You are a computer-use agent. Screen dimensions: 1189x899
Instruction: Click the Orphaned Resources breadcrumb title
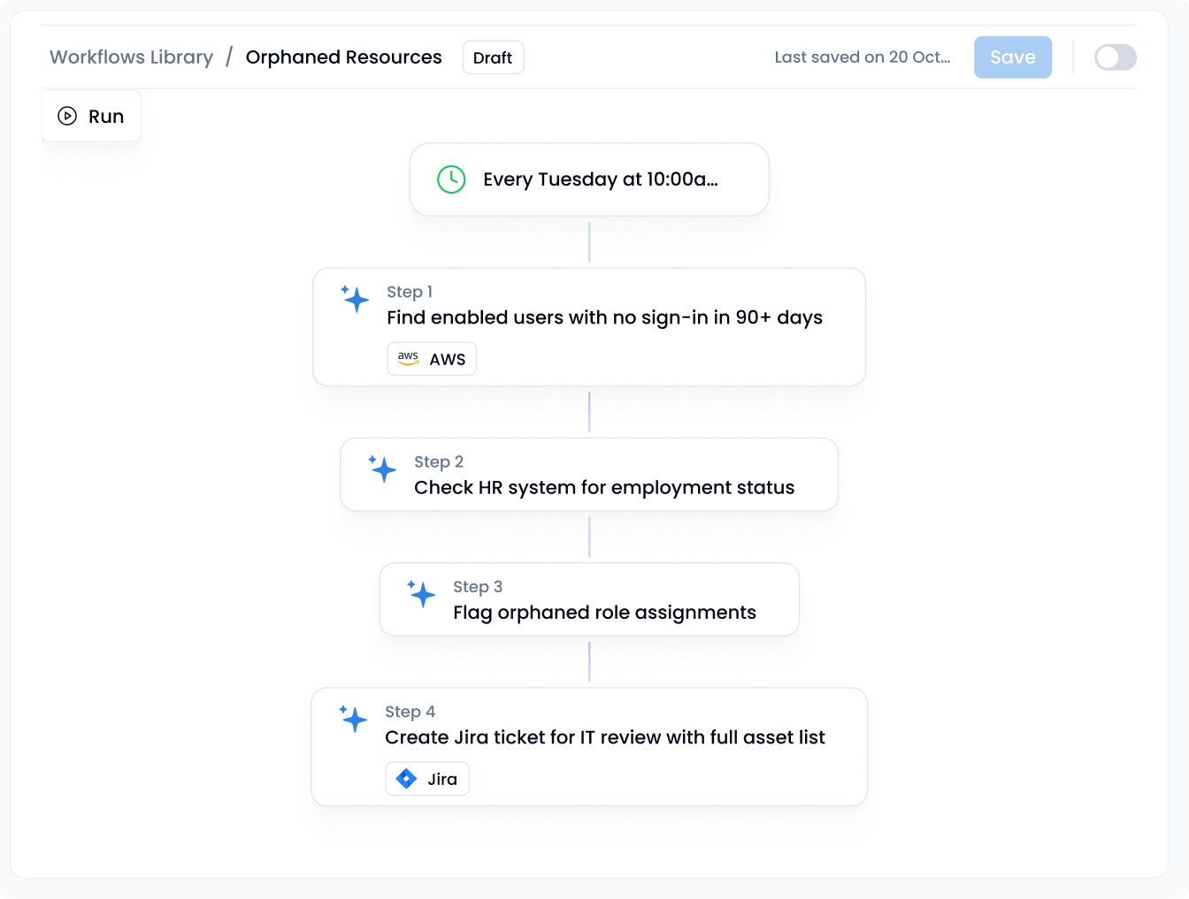[x=343, y=57]
